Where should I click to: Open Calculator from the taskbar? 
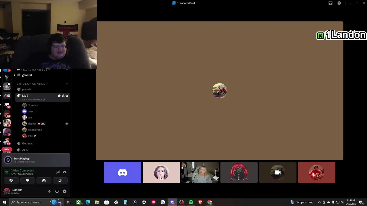pyautogui.click(x=125, y=202)
